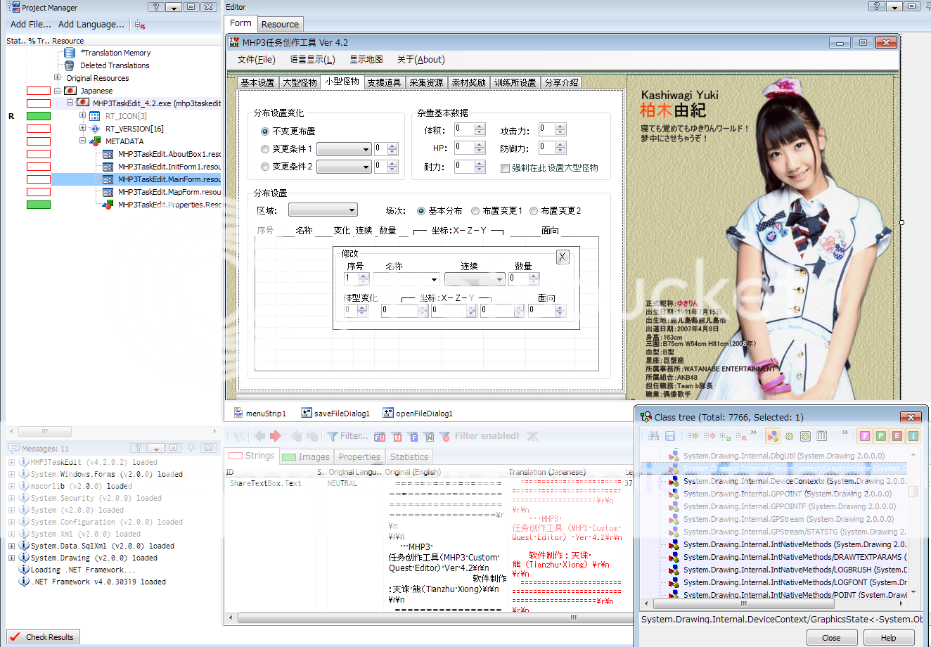This screenshot has width=931, height=647.
Task: Select MHP3TaskEdit.MapForm resource in tree
Action: pyautogui.click(x=169, y=192)
